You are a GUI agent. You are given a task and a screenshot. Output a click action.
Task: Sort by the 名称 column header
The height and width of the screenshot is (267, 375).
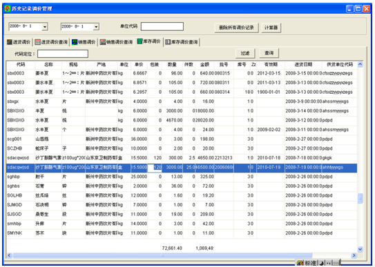[x=48, y=64]
